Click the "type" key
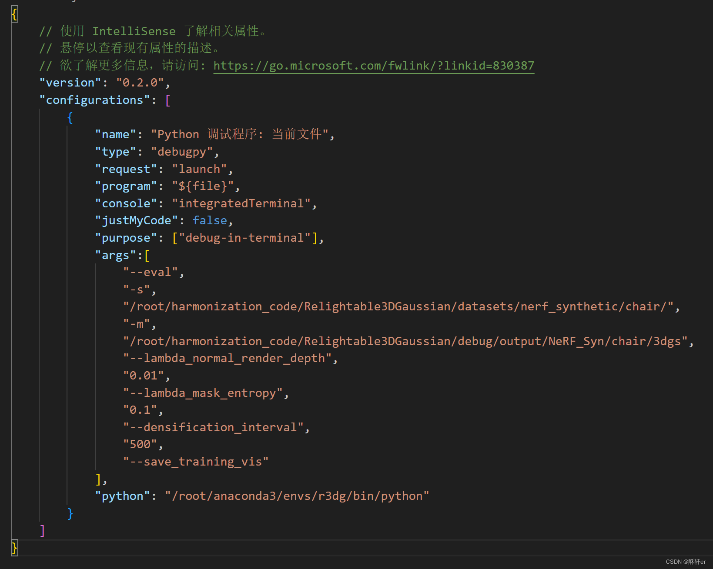Viewport: 713px width, 569px height. pos(116,152)
